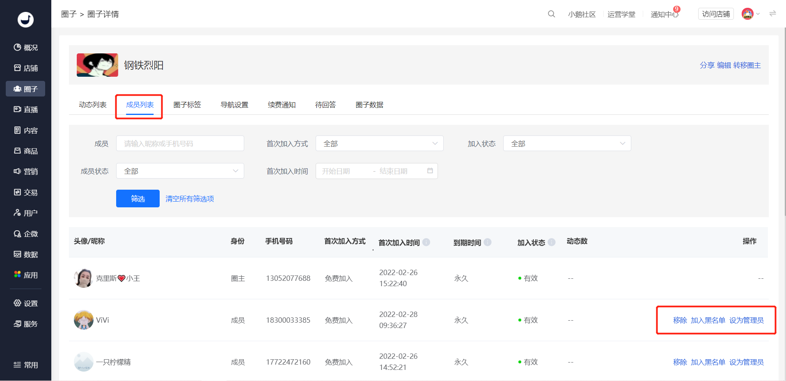The width and height of the screenshot is (786, 381).
Task: Click the app logo in the sidebar
Action: [25, 19]
